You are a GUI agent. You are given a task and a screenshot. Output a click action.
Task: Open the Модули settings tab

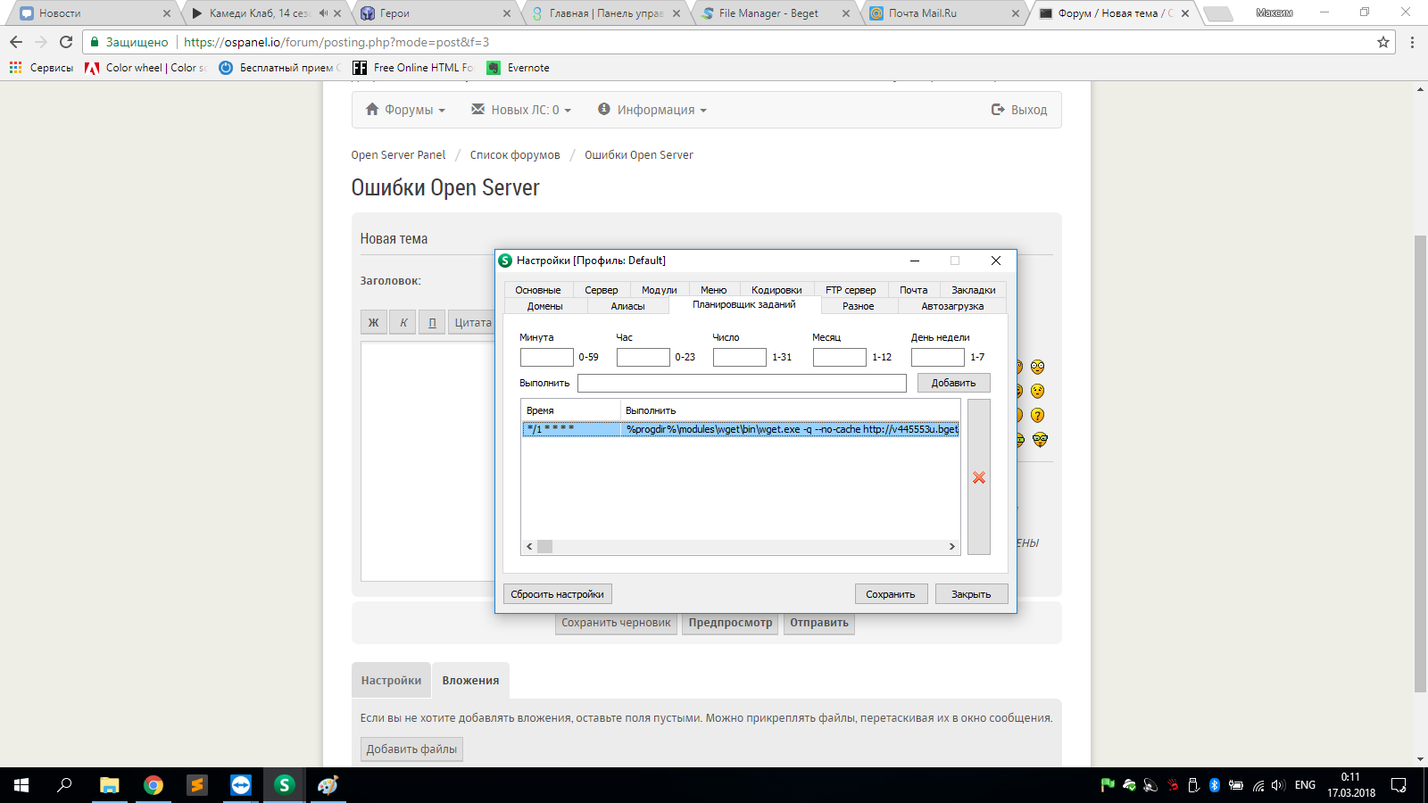point(659,290)
